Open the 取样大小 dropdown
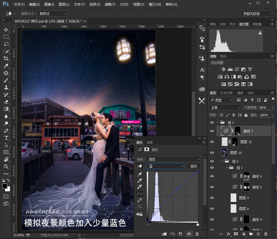This screenshot has width=277, height=239. tap(53, 14)
